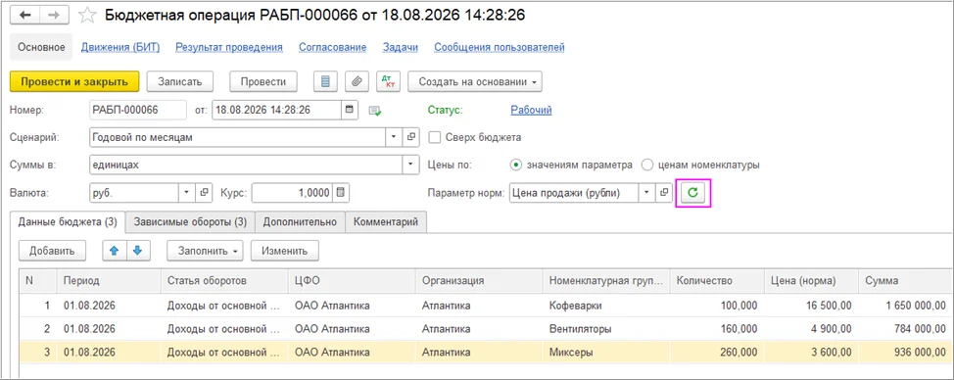Go forward with the right arrow button
The image size is (954, 380).
54,16
